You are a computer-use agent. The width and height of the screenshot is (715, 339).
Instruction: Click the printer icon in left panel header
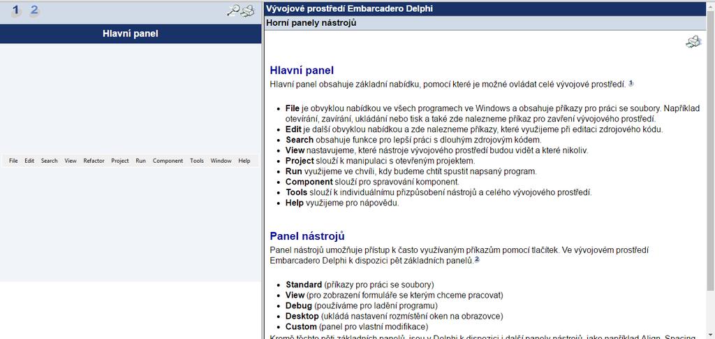(x=248, y=10)
